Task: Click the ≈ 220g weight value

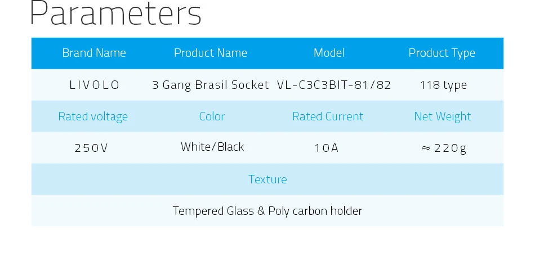Action: pos(444,148)
